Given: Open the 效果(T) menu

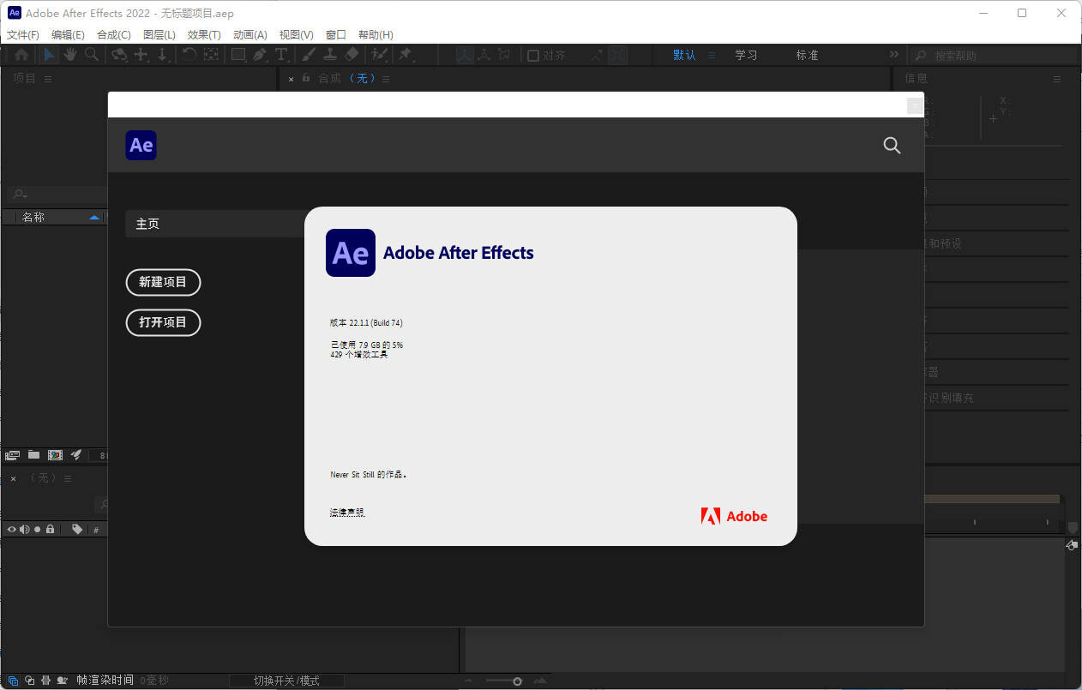Looking at the screenshot, I should 204,35.
